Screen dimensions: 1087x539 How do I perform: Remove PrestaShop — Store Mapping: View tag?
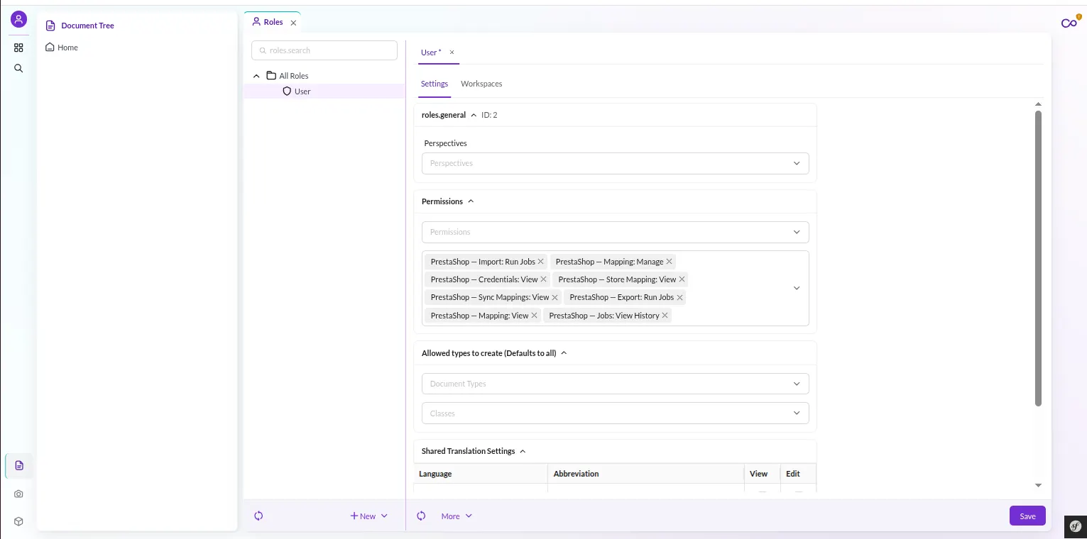(x=682, y=279)
